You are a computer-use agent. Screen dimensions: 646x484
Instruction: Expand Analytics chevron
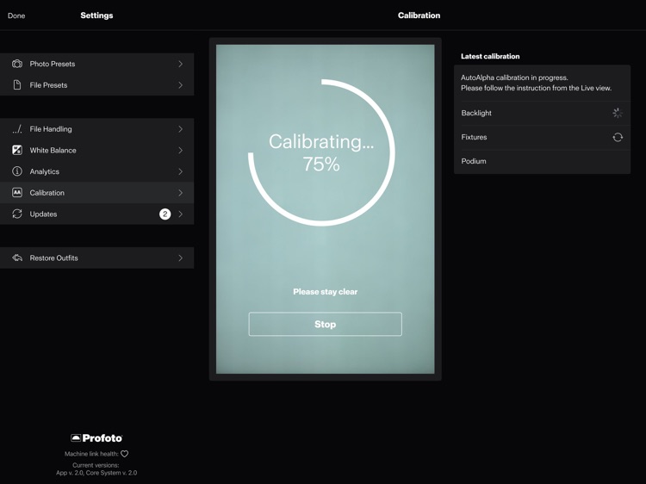(x=181, y=171)
